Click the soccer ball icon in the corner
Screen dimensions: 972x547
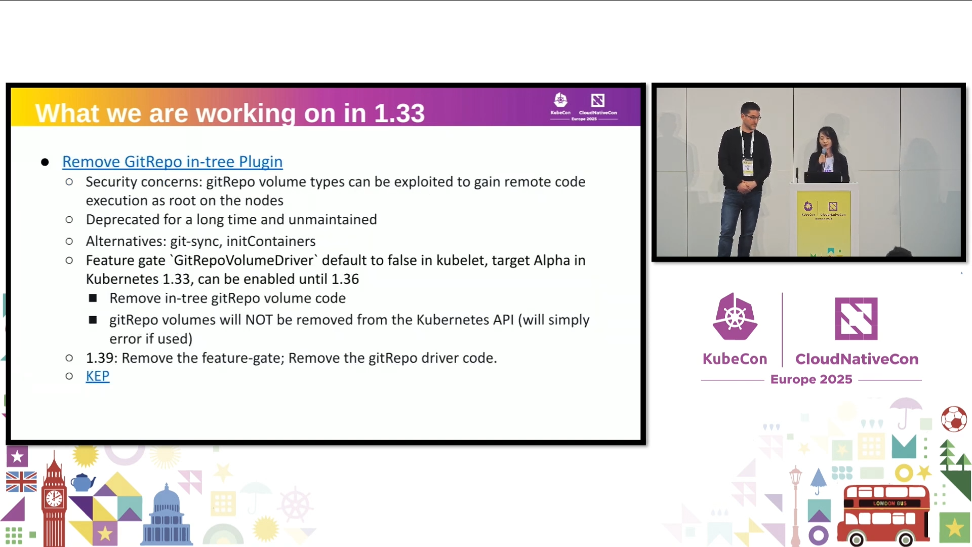pyautogui.click(x=955, y=419)
